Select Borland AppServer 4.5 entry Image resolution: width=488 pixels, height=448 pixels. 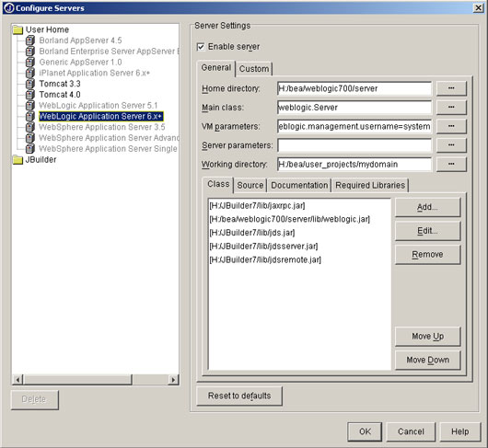pyautogui.click(x=80, y=40)
